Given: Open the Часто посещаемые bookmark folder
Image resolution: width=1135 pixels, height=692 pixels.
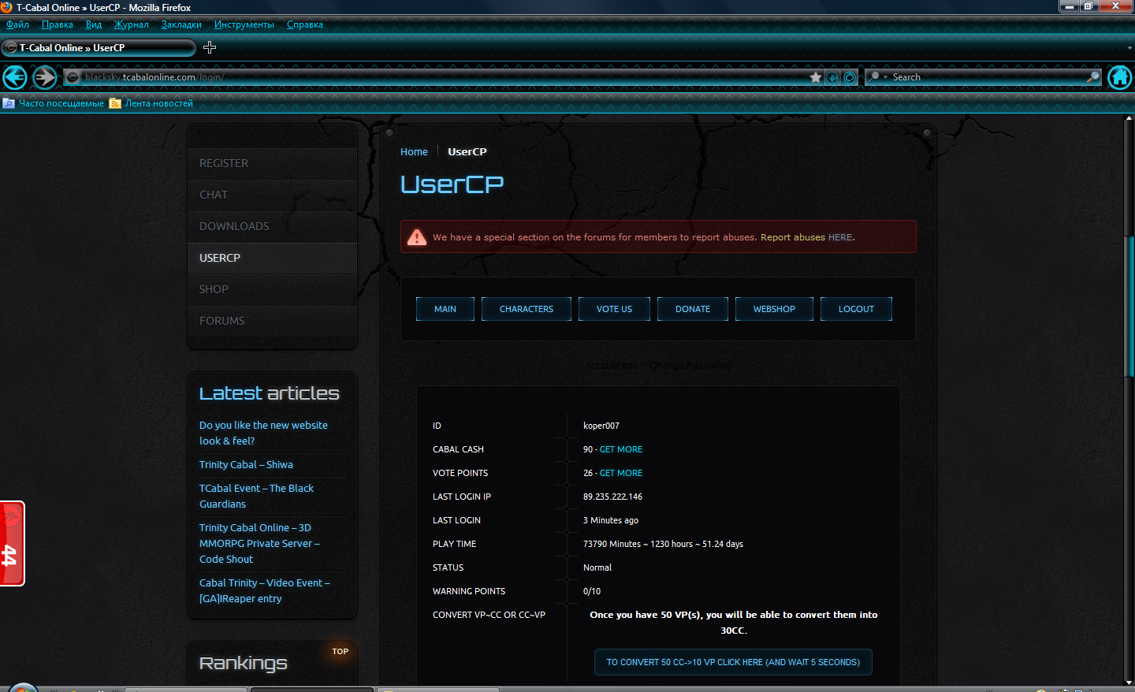Looking at the screenshot, I should tap(54, 103).
